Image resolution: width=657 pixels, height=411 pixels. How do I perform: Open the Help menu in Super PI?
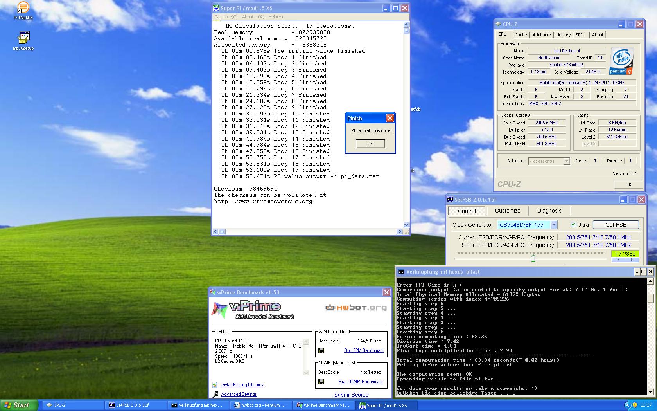click(x=276, y=17)
